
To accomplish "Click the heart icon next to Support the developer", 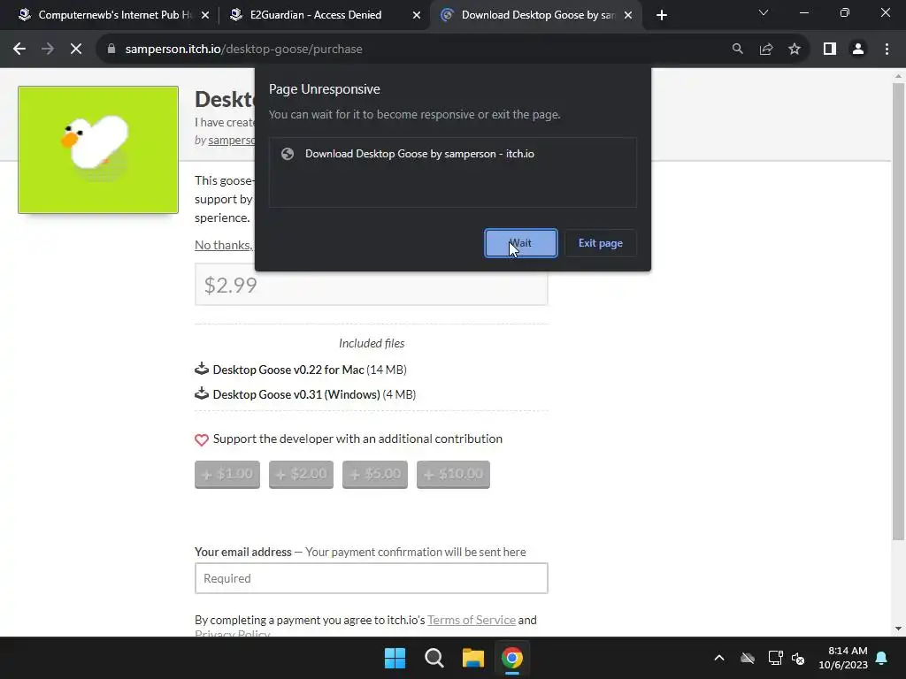I will pyautogui.click(x=202, y=440).
